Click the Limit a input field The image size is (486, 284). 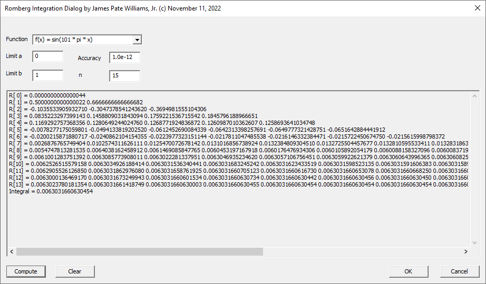47,56
